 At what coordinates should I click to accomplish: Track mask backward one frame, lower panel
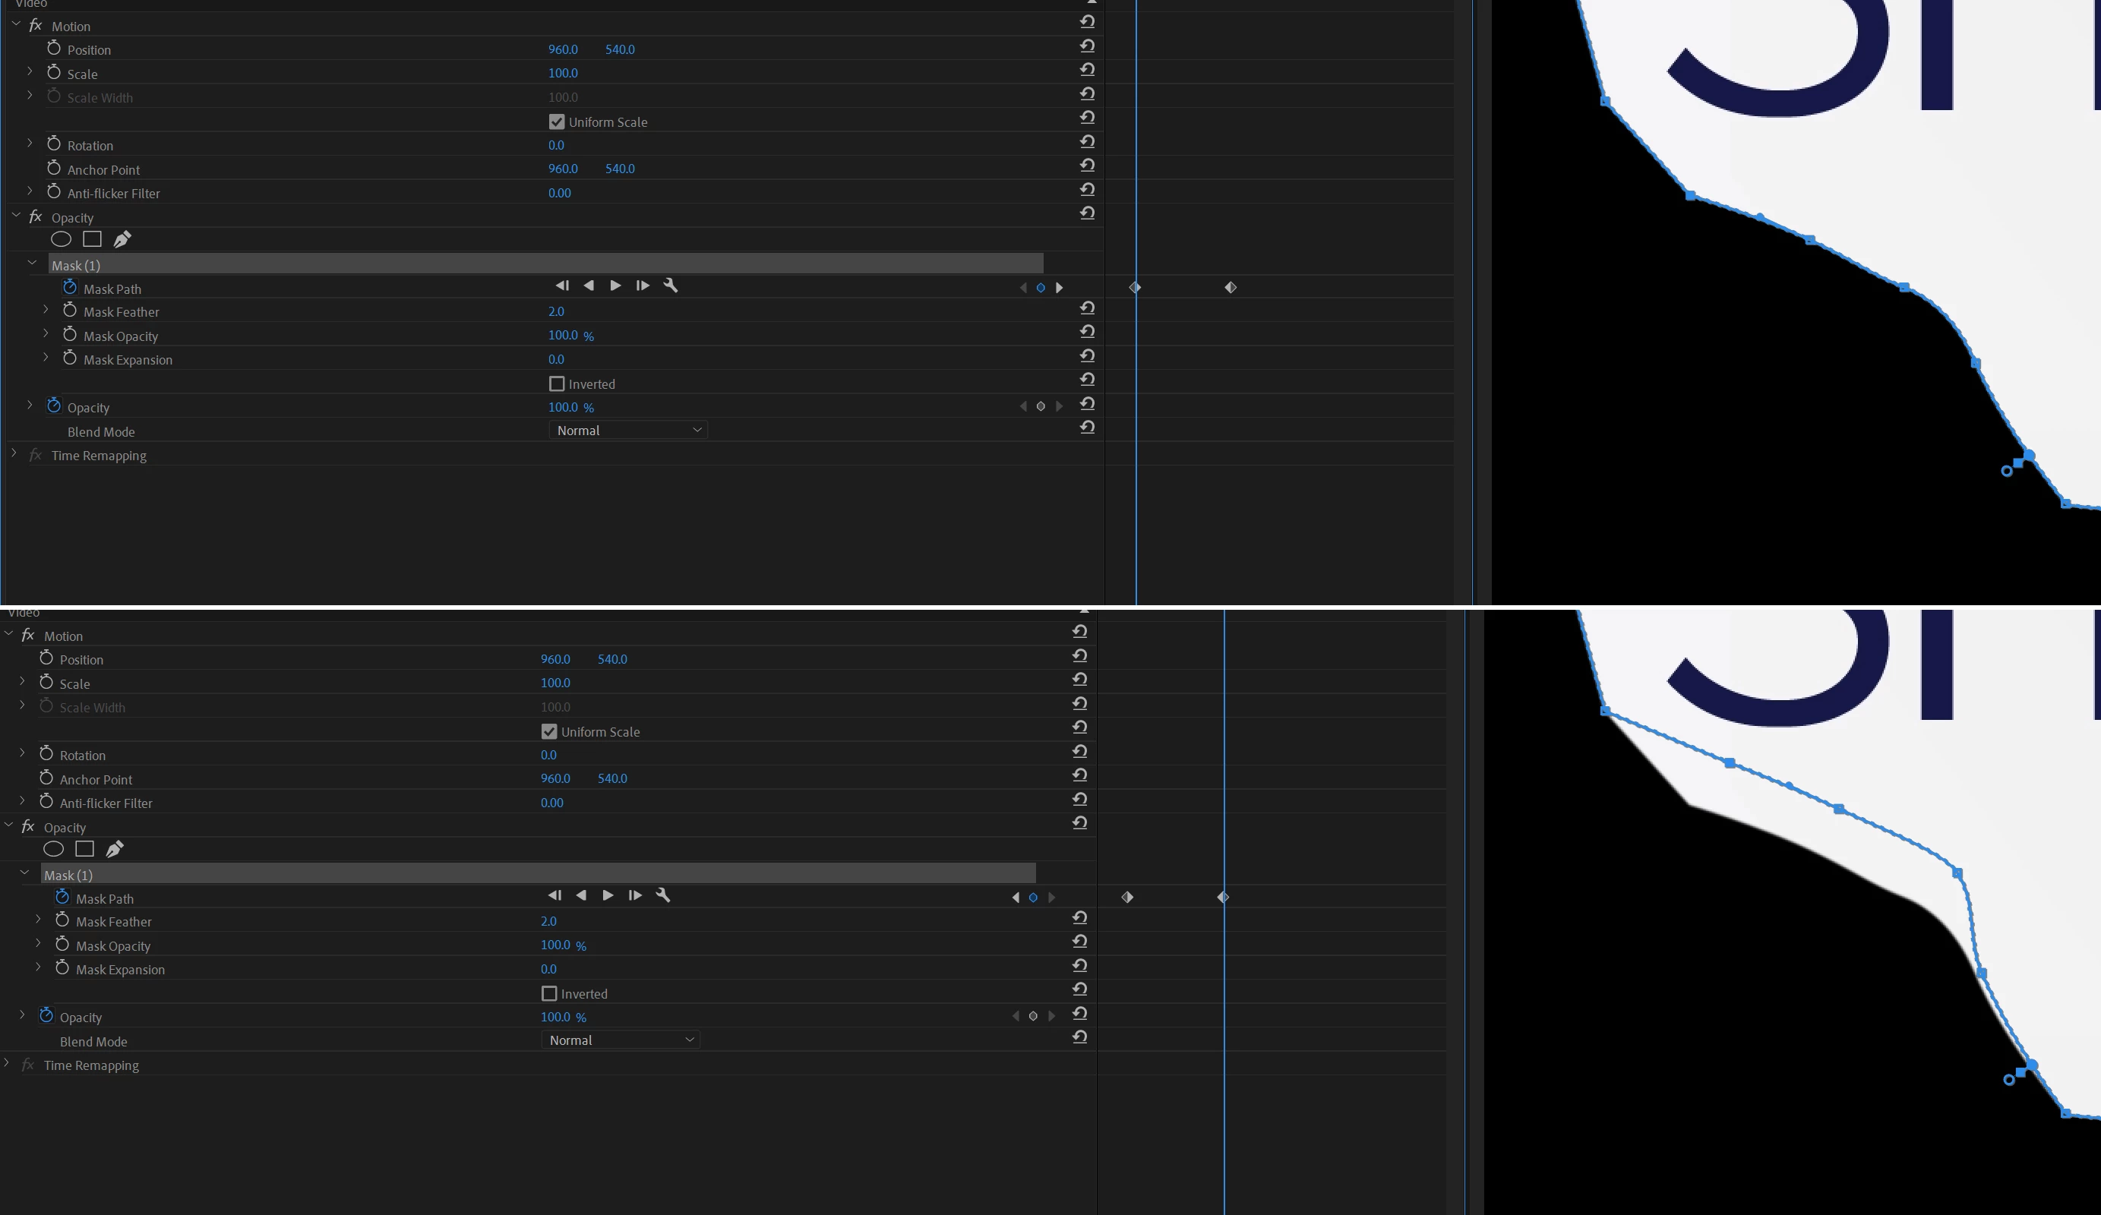click(x=554, y=896)
